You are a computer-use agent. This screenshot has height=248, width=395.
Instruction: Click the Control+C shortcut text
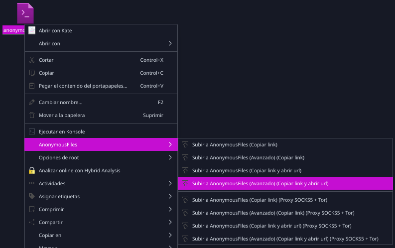[x=151, y=73]
